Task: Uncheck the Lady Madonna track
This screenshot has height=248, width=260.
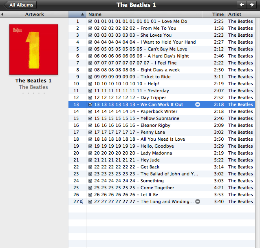Action: pos(90,153)
